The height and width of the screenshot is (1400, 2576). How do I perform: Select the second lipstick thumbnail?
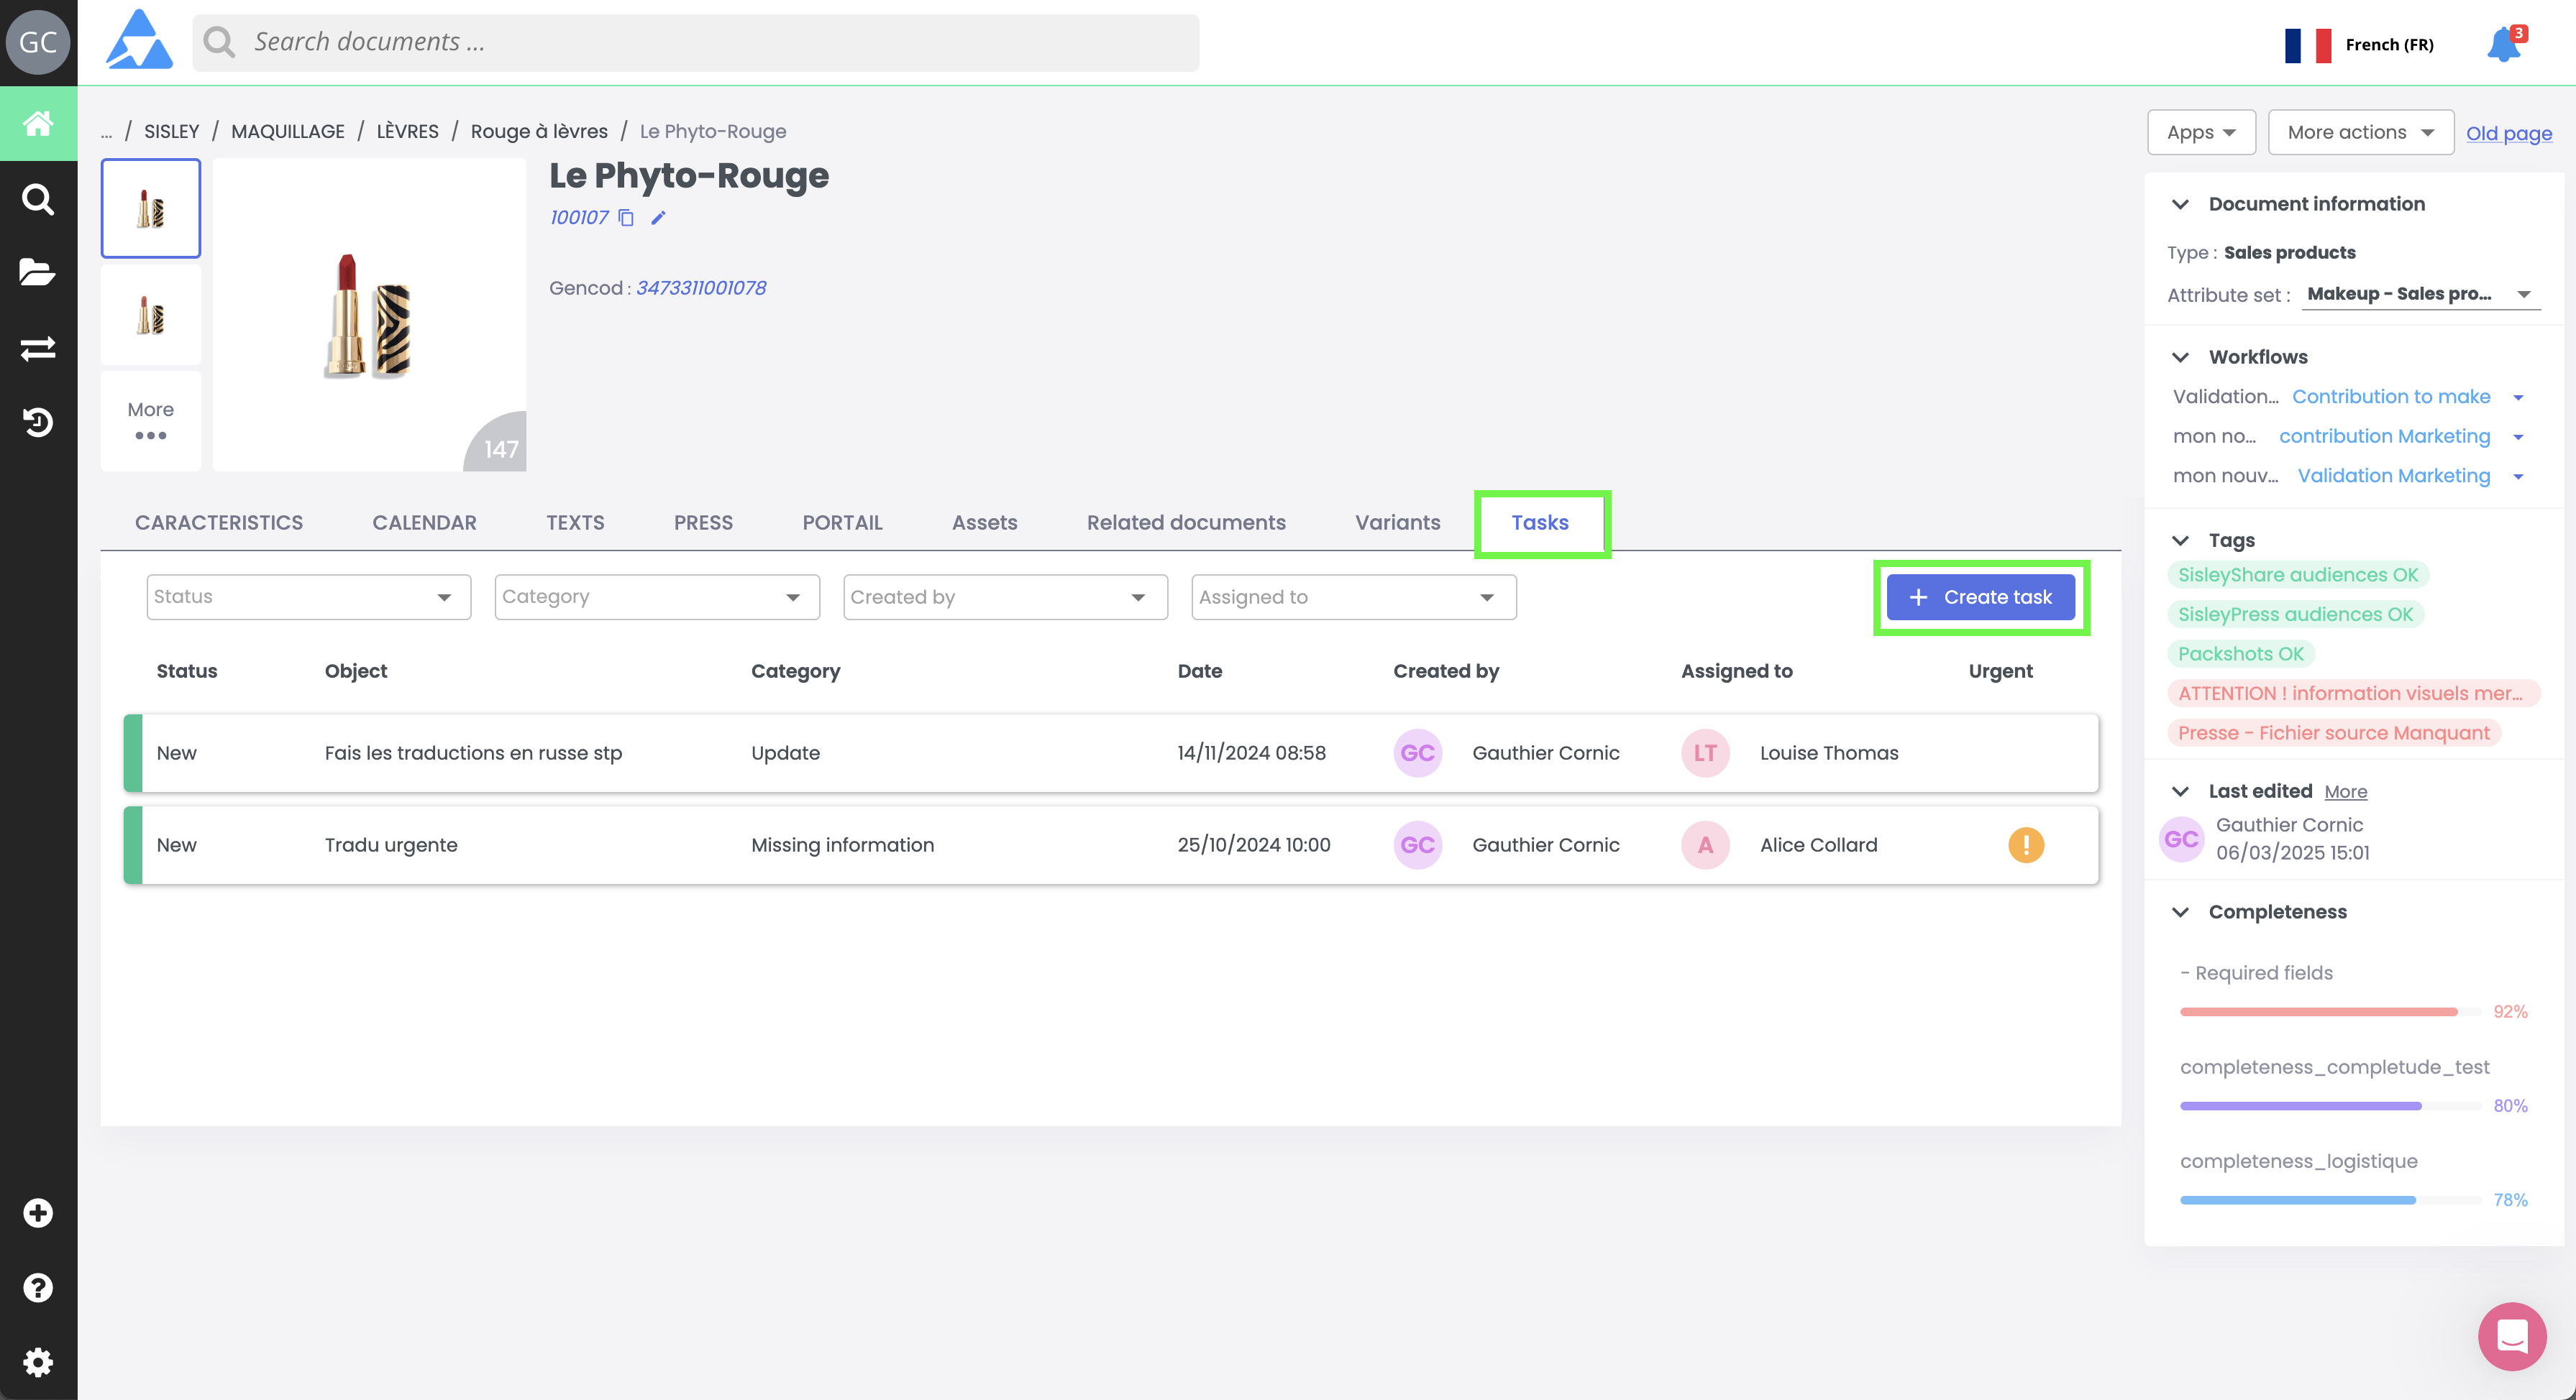[x=151, y=316]
